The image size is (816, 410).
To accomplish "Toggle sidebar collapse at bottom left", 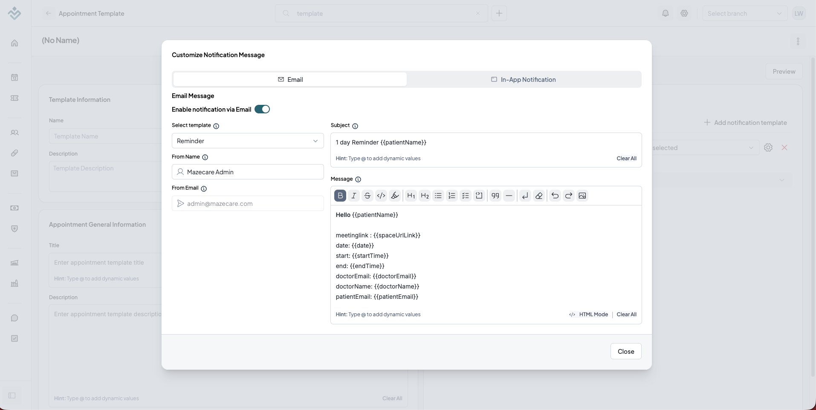I will coord(12,396).
